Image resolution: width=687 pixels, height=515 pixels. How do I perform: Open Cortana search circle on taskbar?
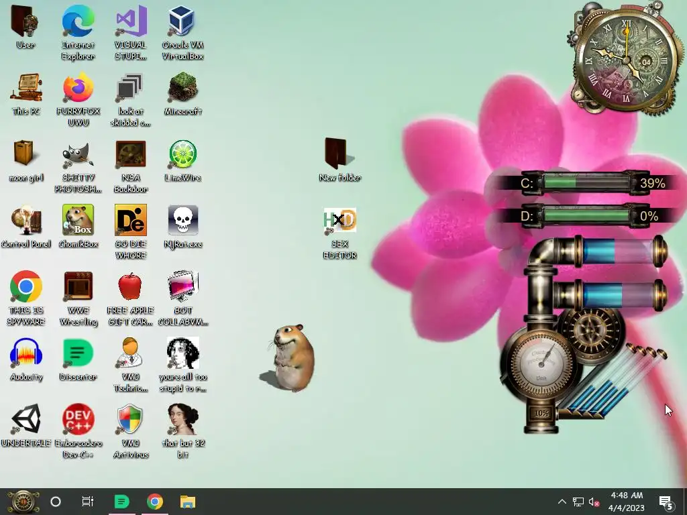pyautogui.click(x=56, y=502)
